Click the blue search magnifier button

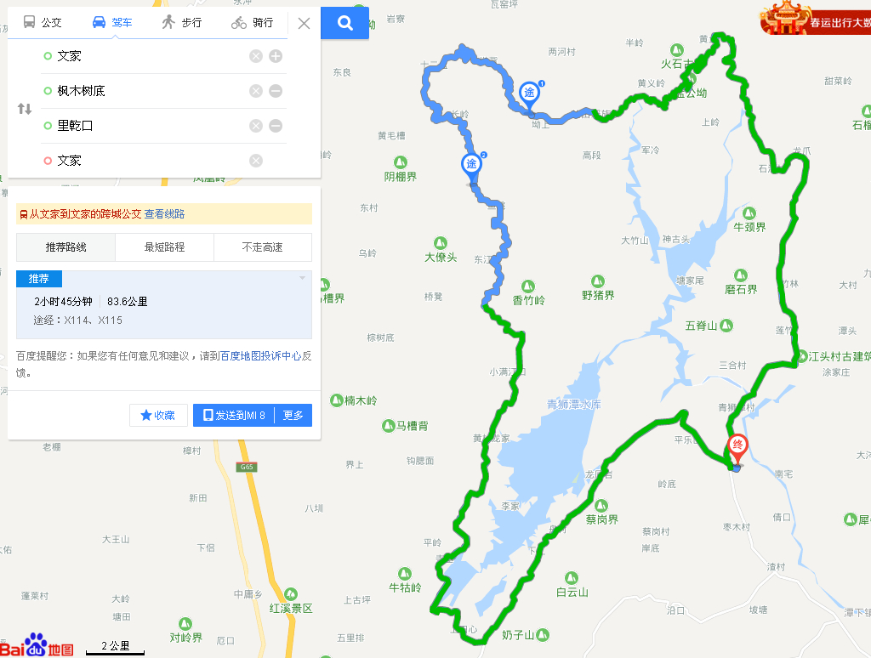coord(345,23)
